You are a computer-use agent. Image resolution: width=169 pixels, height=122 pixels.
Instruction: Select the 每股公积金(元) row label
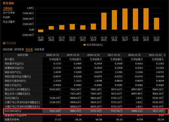[x=13, y=85]
